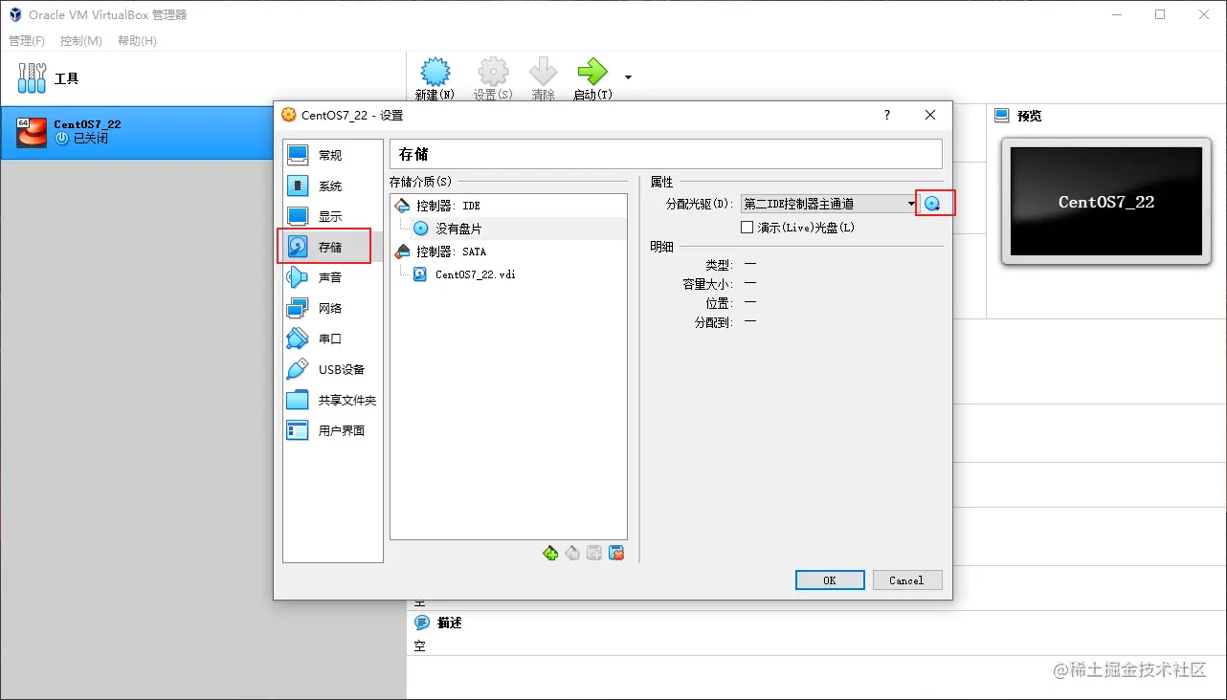This screenshot has height=700, width=1227.
Task: Click the 预览 panel header icon
Action: (1002, 116)
